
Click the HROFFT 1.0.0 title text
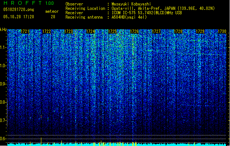(29, 3)
